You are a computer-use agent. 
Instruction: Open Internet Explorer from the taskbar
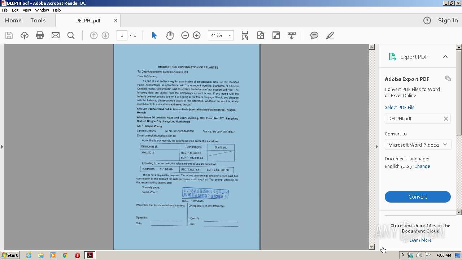[x=29, y=255]
